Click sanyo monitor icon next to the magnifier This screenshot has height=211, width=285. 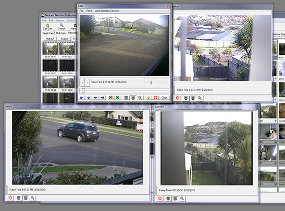26,198
